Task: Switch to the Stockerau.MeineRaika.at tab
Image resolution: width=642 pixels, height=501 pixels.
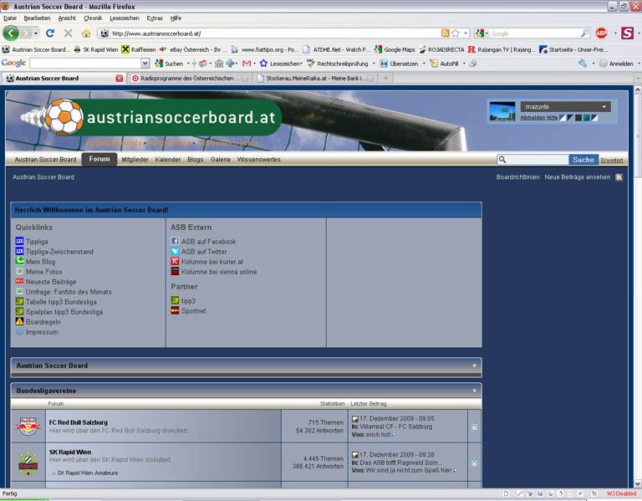Action: [x=314, y=79]
